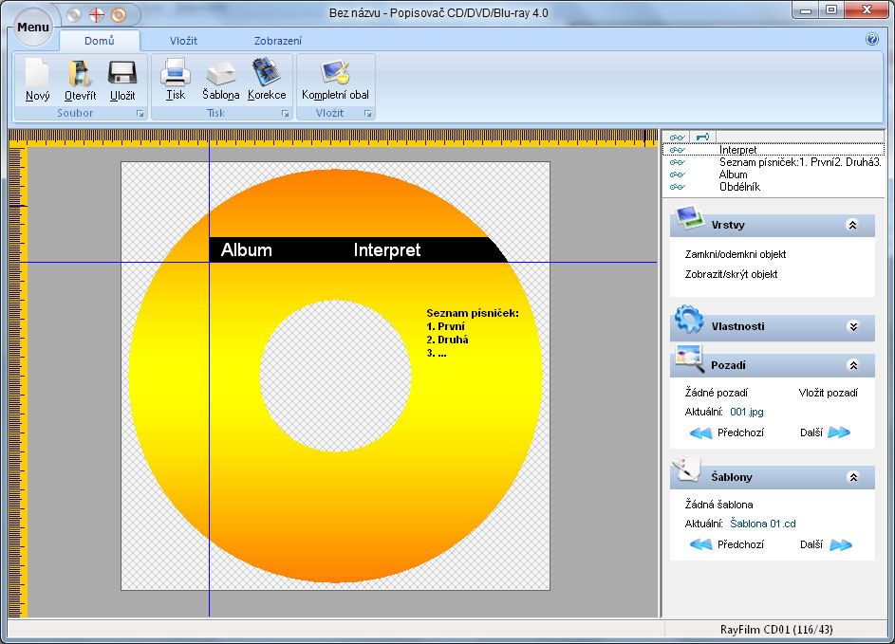Collapse the Vrstvy panel
Screen dimensions: 895x644
[852, 226]
